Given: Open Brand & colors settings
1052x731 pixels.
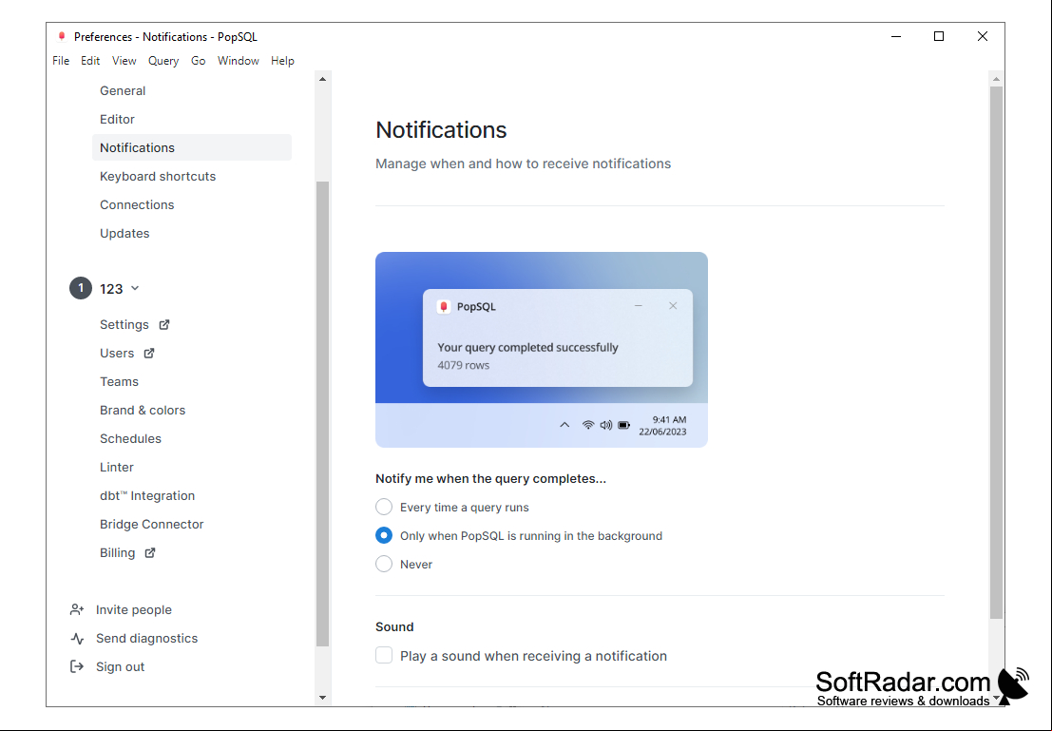Looking at the screenshot, I should pyautogui.click(x=143, y=410).
